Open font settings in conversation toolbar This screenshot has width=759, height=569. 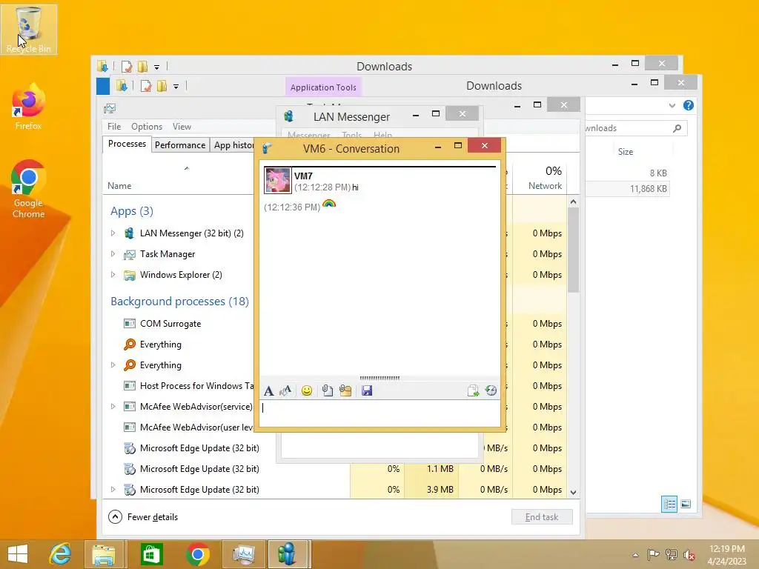click(268, 390)
